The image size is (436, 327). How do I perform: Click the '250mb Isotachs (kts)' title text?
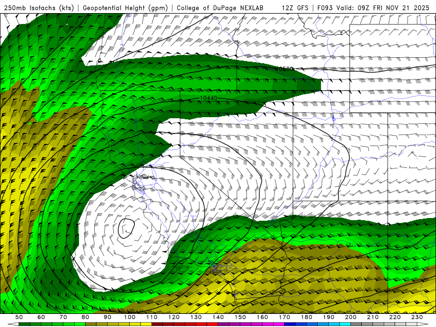click(39, 8)
